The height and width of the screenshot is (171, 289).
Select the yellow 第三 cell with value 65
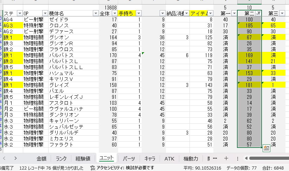coord(273,25)
